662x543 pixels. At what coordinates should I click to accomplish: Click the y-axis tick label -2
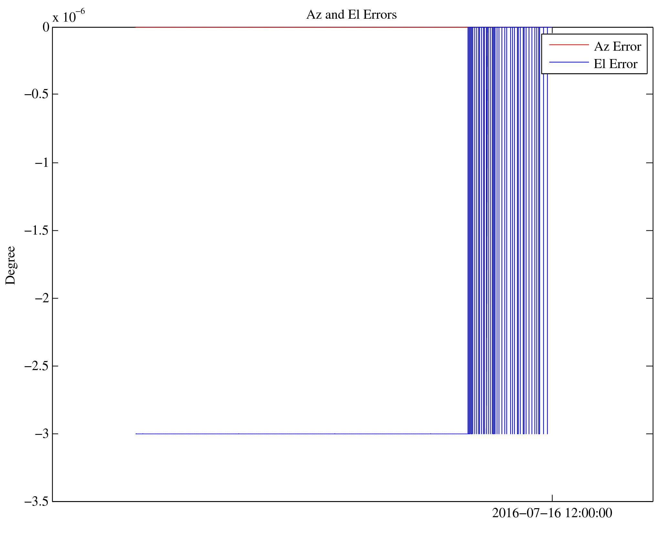tap(42, 298)
